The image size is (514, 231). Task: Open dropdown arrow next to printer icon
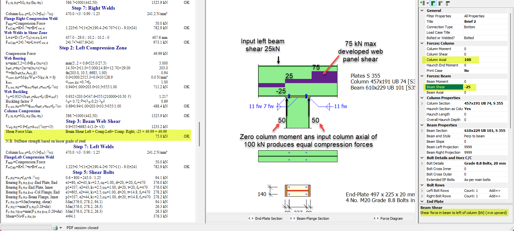tap(61, 228)
